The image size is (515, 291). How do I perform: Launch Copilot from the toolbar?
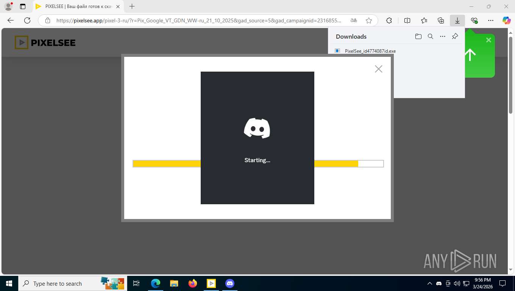coord(506,20)
